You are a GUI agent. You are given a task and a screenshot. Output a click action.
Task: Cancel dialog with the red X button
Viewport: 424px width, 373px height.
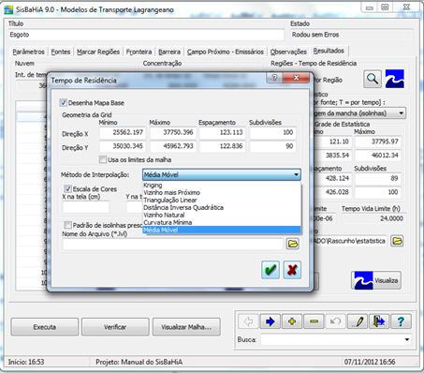tap(292, 270)
